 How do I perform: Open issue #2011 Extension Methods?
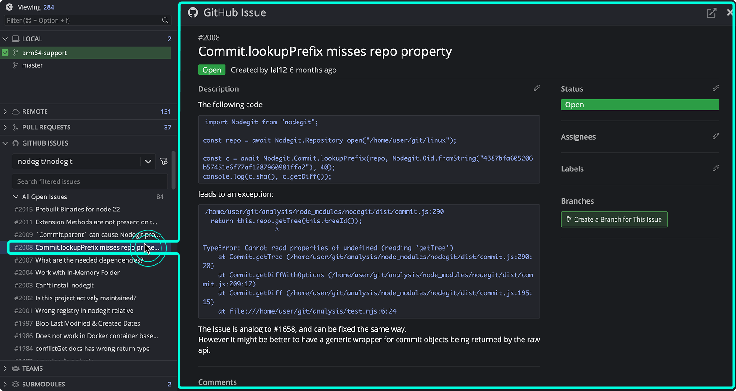point(86,222)
